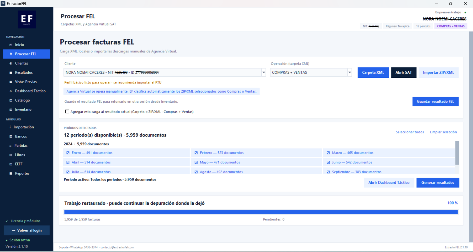Click the Libros module icon
Viewport: 473px width, 252px height.
point(11,155)
